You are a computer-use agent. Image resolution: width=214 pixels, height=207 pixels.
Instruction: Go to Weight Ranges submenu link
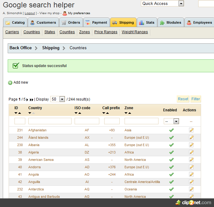coord(135,32)
